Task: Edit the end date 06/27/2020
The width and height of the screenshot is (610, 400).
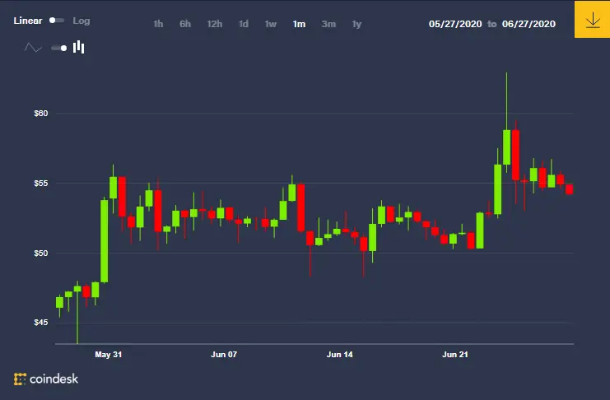Action: click(529, 24)
